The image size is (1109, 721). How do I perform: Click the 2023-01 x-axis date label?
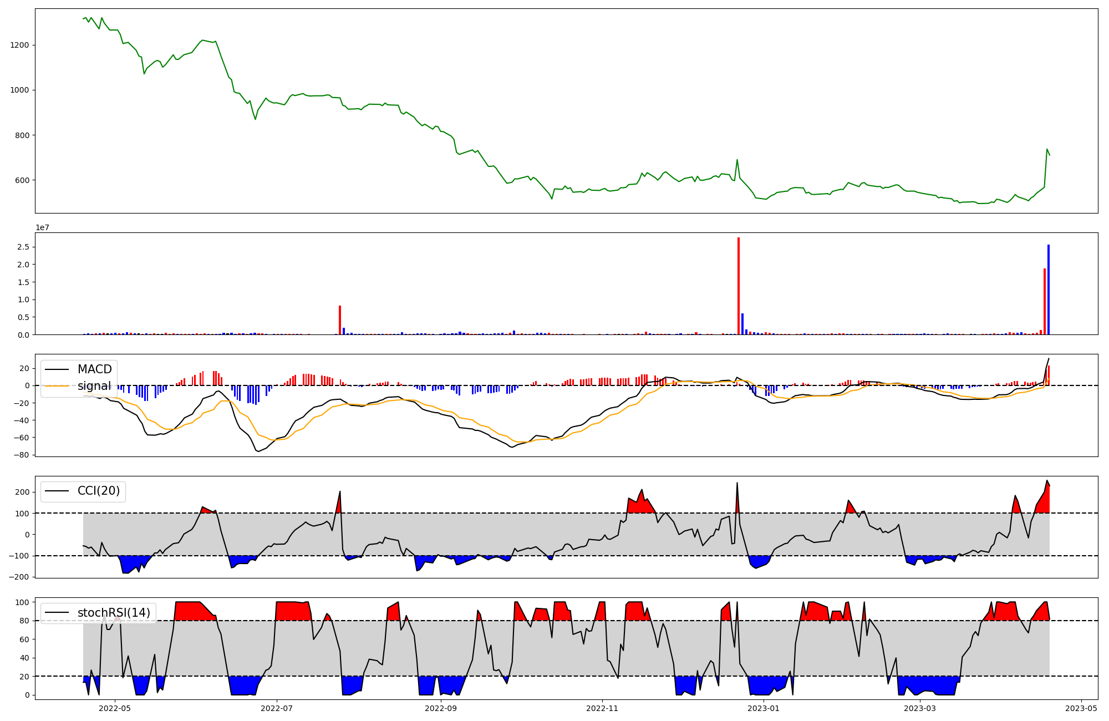[x=764, y=708]
